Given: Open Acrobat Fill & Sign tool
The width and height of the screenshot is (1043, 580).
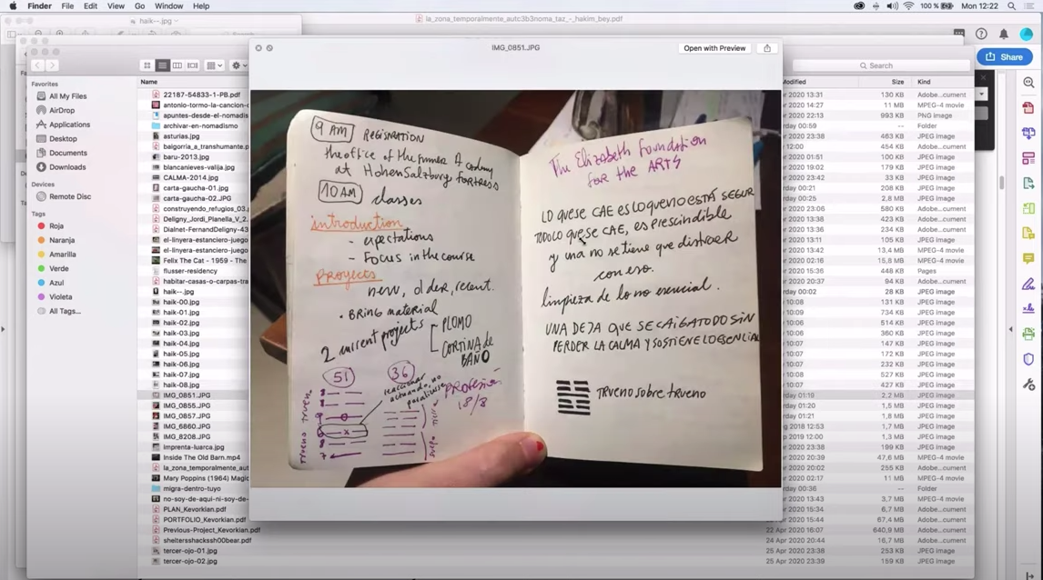Looking at the screenshot, I should [1028, 284].
